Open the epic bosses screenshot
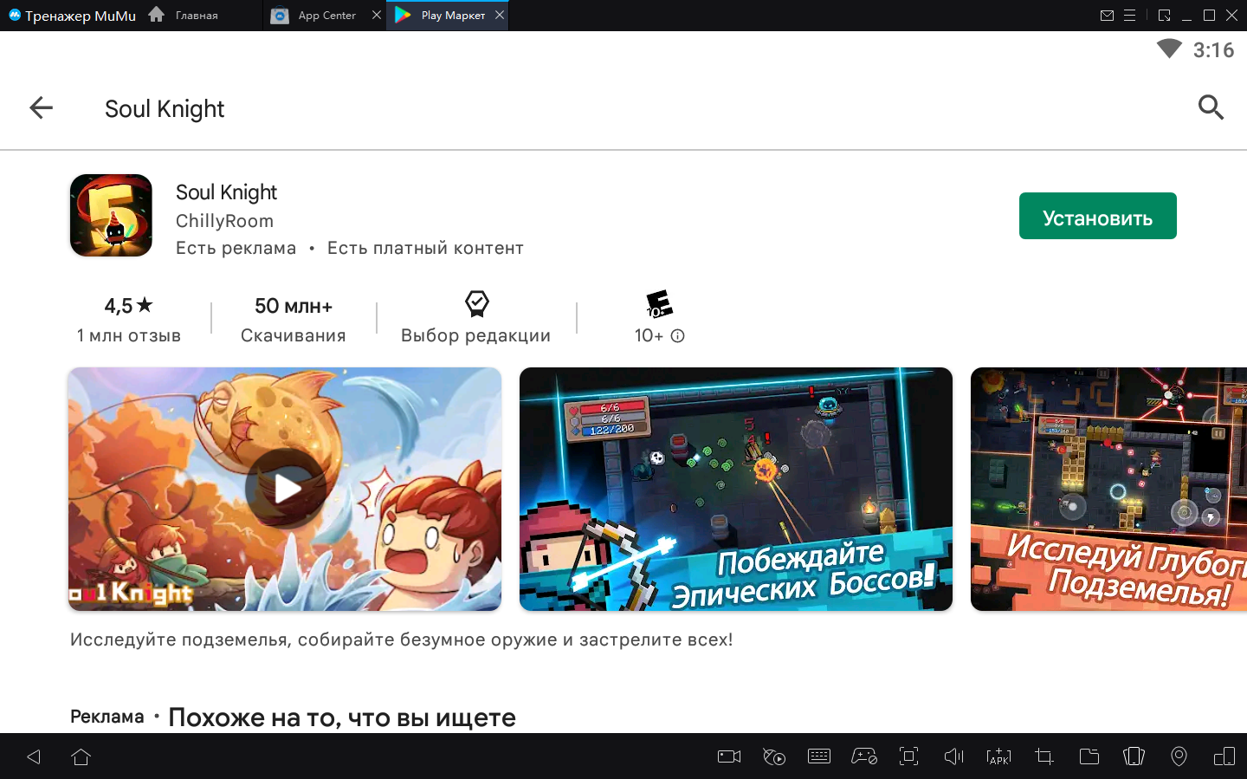The height and width of the screenshot is (779, 1247). click(x=735, y=489)
